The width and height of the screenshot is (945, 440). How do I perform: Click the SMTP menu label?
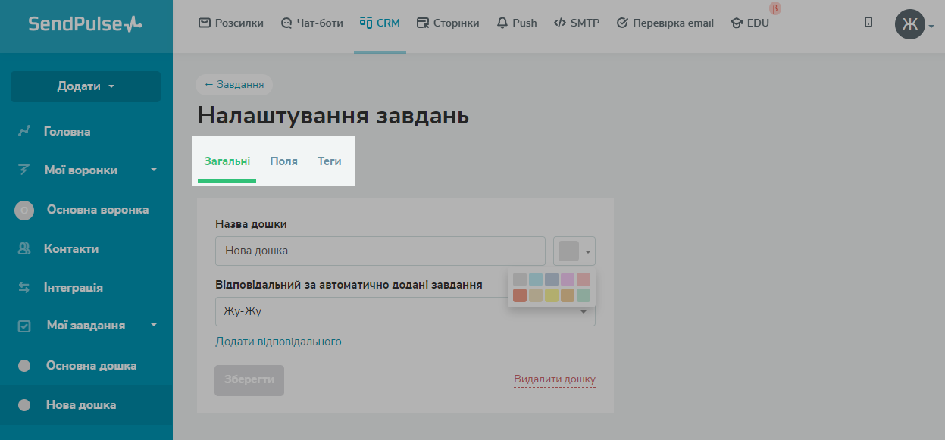[584, 23]
